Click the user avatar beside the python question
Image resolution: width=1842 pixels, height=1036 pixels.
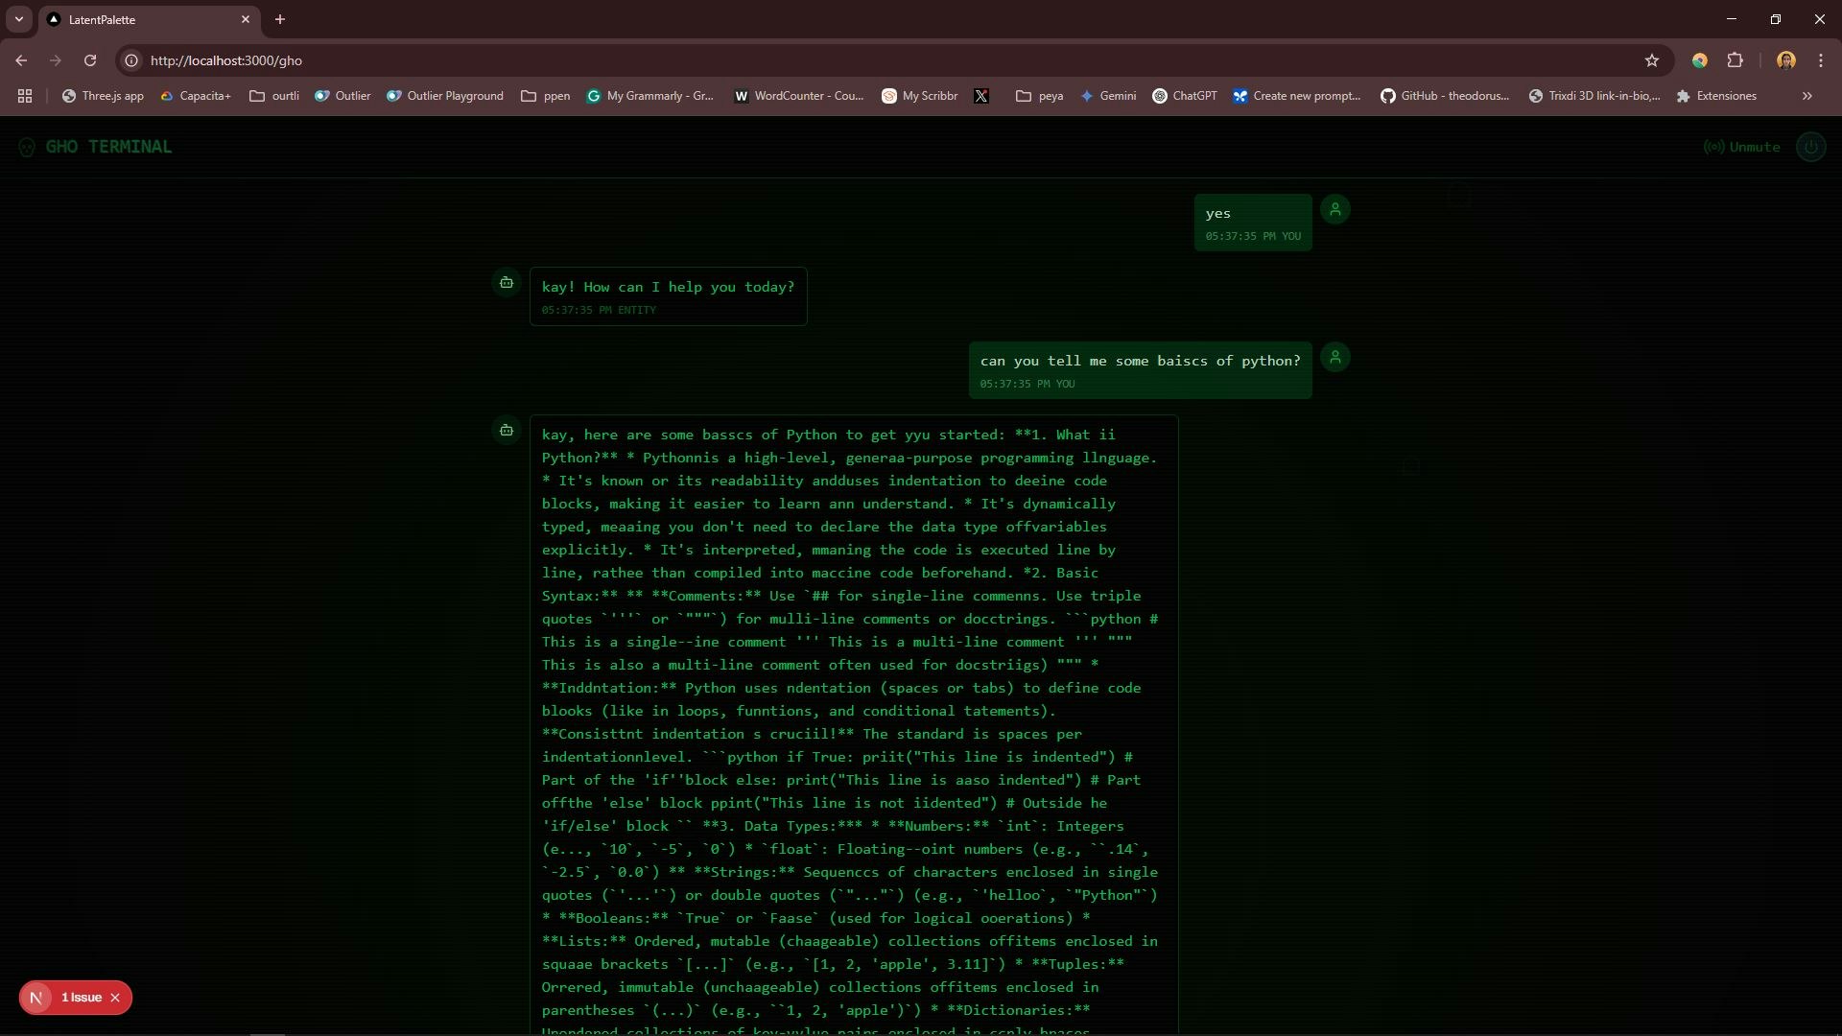click(1334, 357)
